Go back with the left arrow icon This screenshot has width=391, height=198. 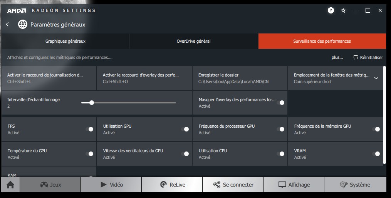pos(7,24)
